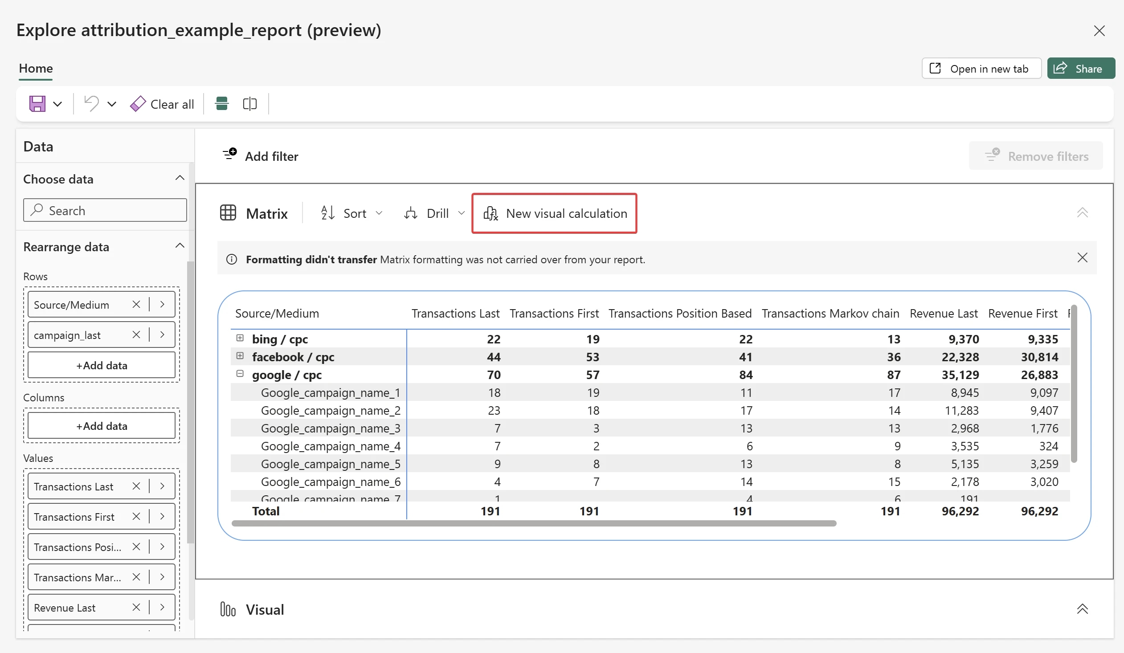Open Revenue Last field options chevron

click(162, 608)
